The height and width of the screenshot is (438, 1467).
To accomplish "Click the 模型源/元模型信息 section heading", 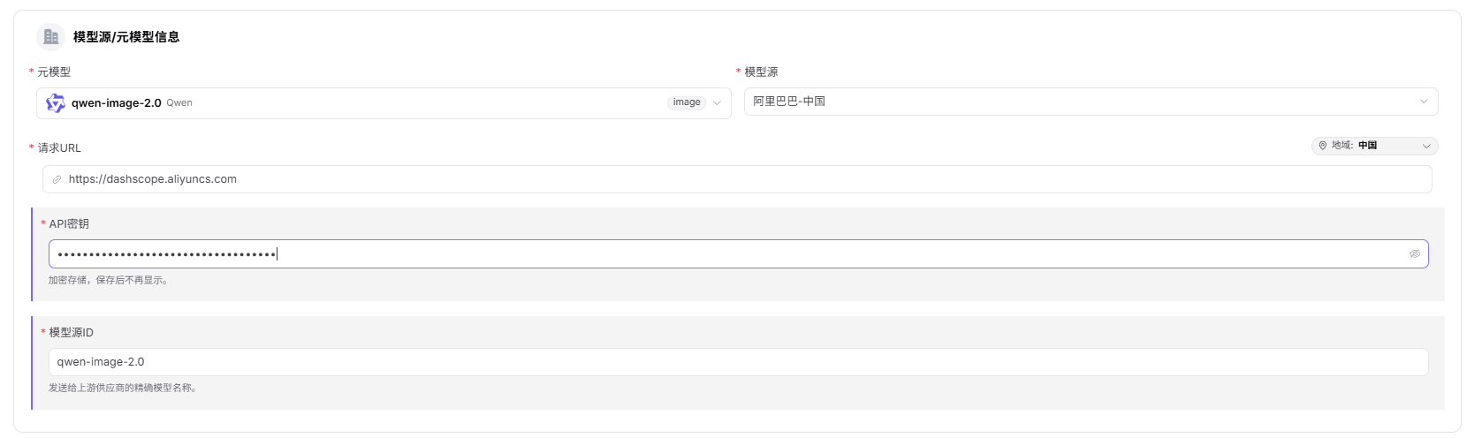I will [x=126, y=37].
